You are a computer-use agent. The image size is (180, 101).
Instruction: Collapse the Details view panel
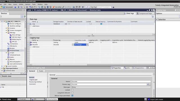(1, 76)
